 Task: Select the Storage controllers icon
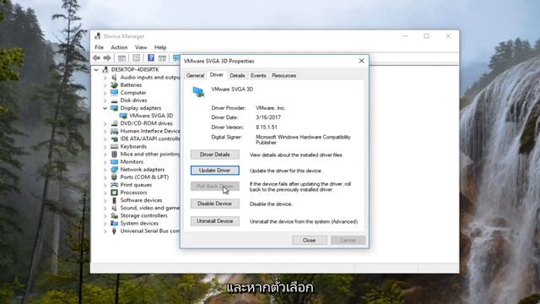pos(115,215)
